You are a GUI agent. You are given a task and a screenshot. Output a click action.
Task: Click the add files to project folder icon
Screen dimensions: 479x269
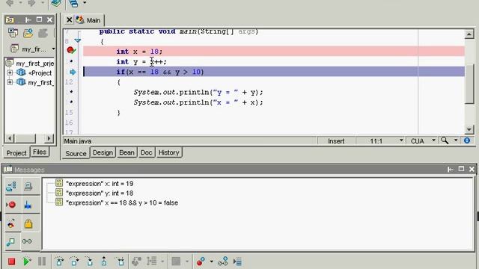pos(28,33)
